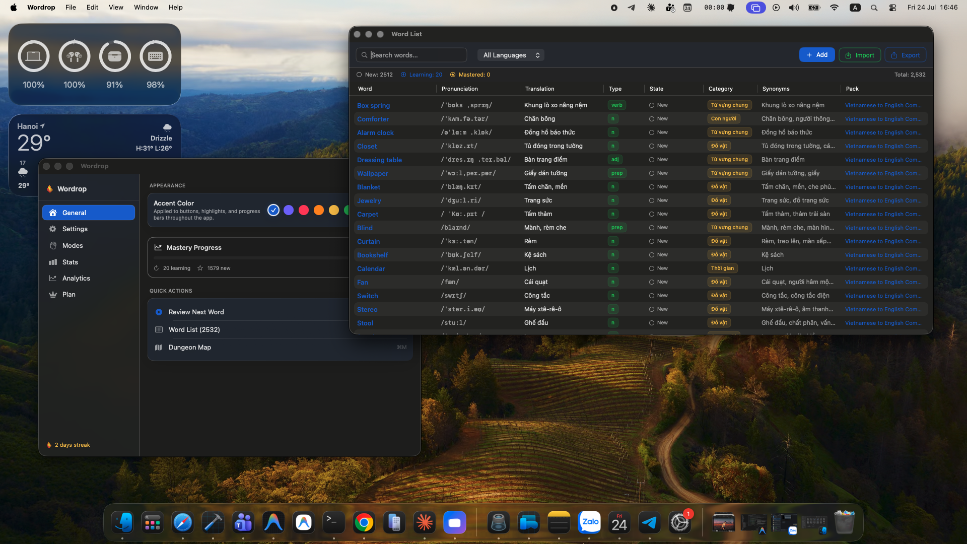
Task: Open Safari from the dock
Action: pyautogui.click(x=183, y=522)
